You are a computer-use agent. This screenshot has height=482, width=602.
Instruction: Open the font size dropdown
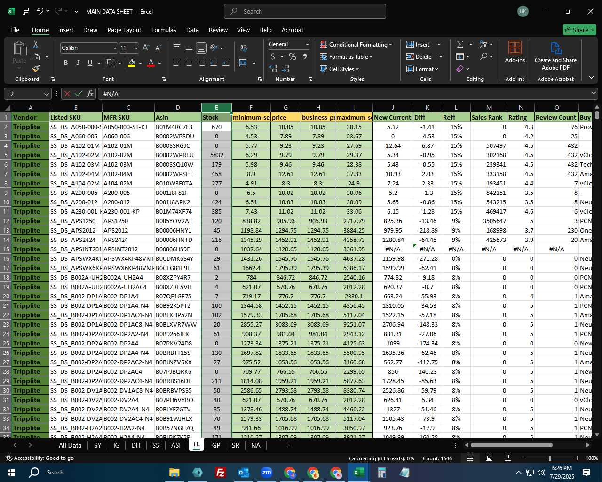tap(136, 48)
